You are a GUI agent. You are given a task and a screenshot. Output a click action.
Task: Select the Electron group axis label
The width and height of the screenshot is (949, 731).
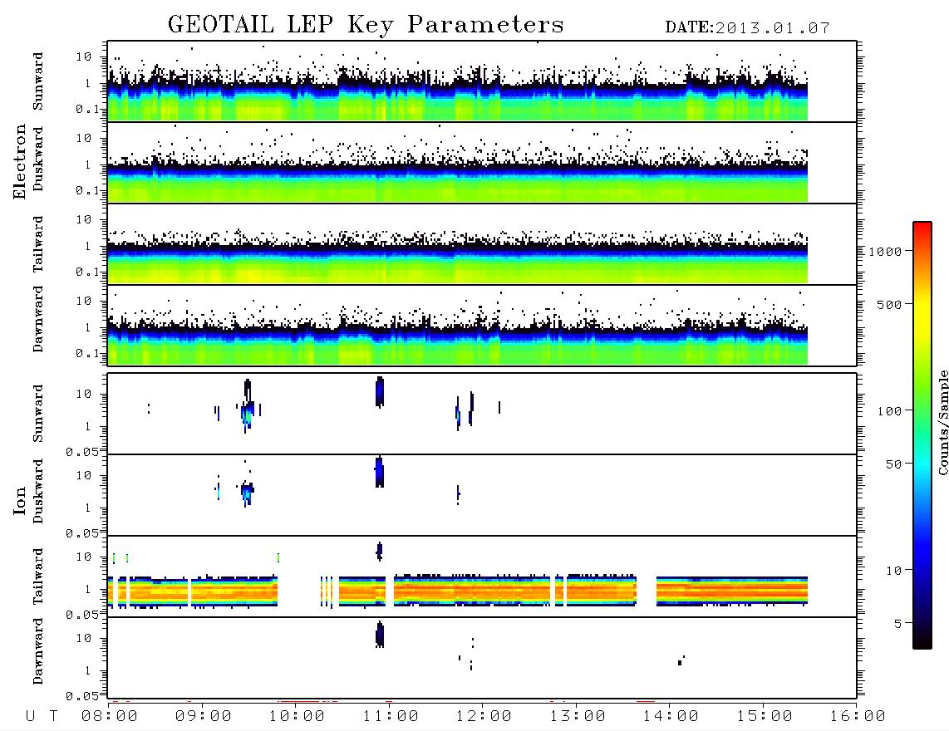pyautogui.click(x=19, y=162)
